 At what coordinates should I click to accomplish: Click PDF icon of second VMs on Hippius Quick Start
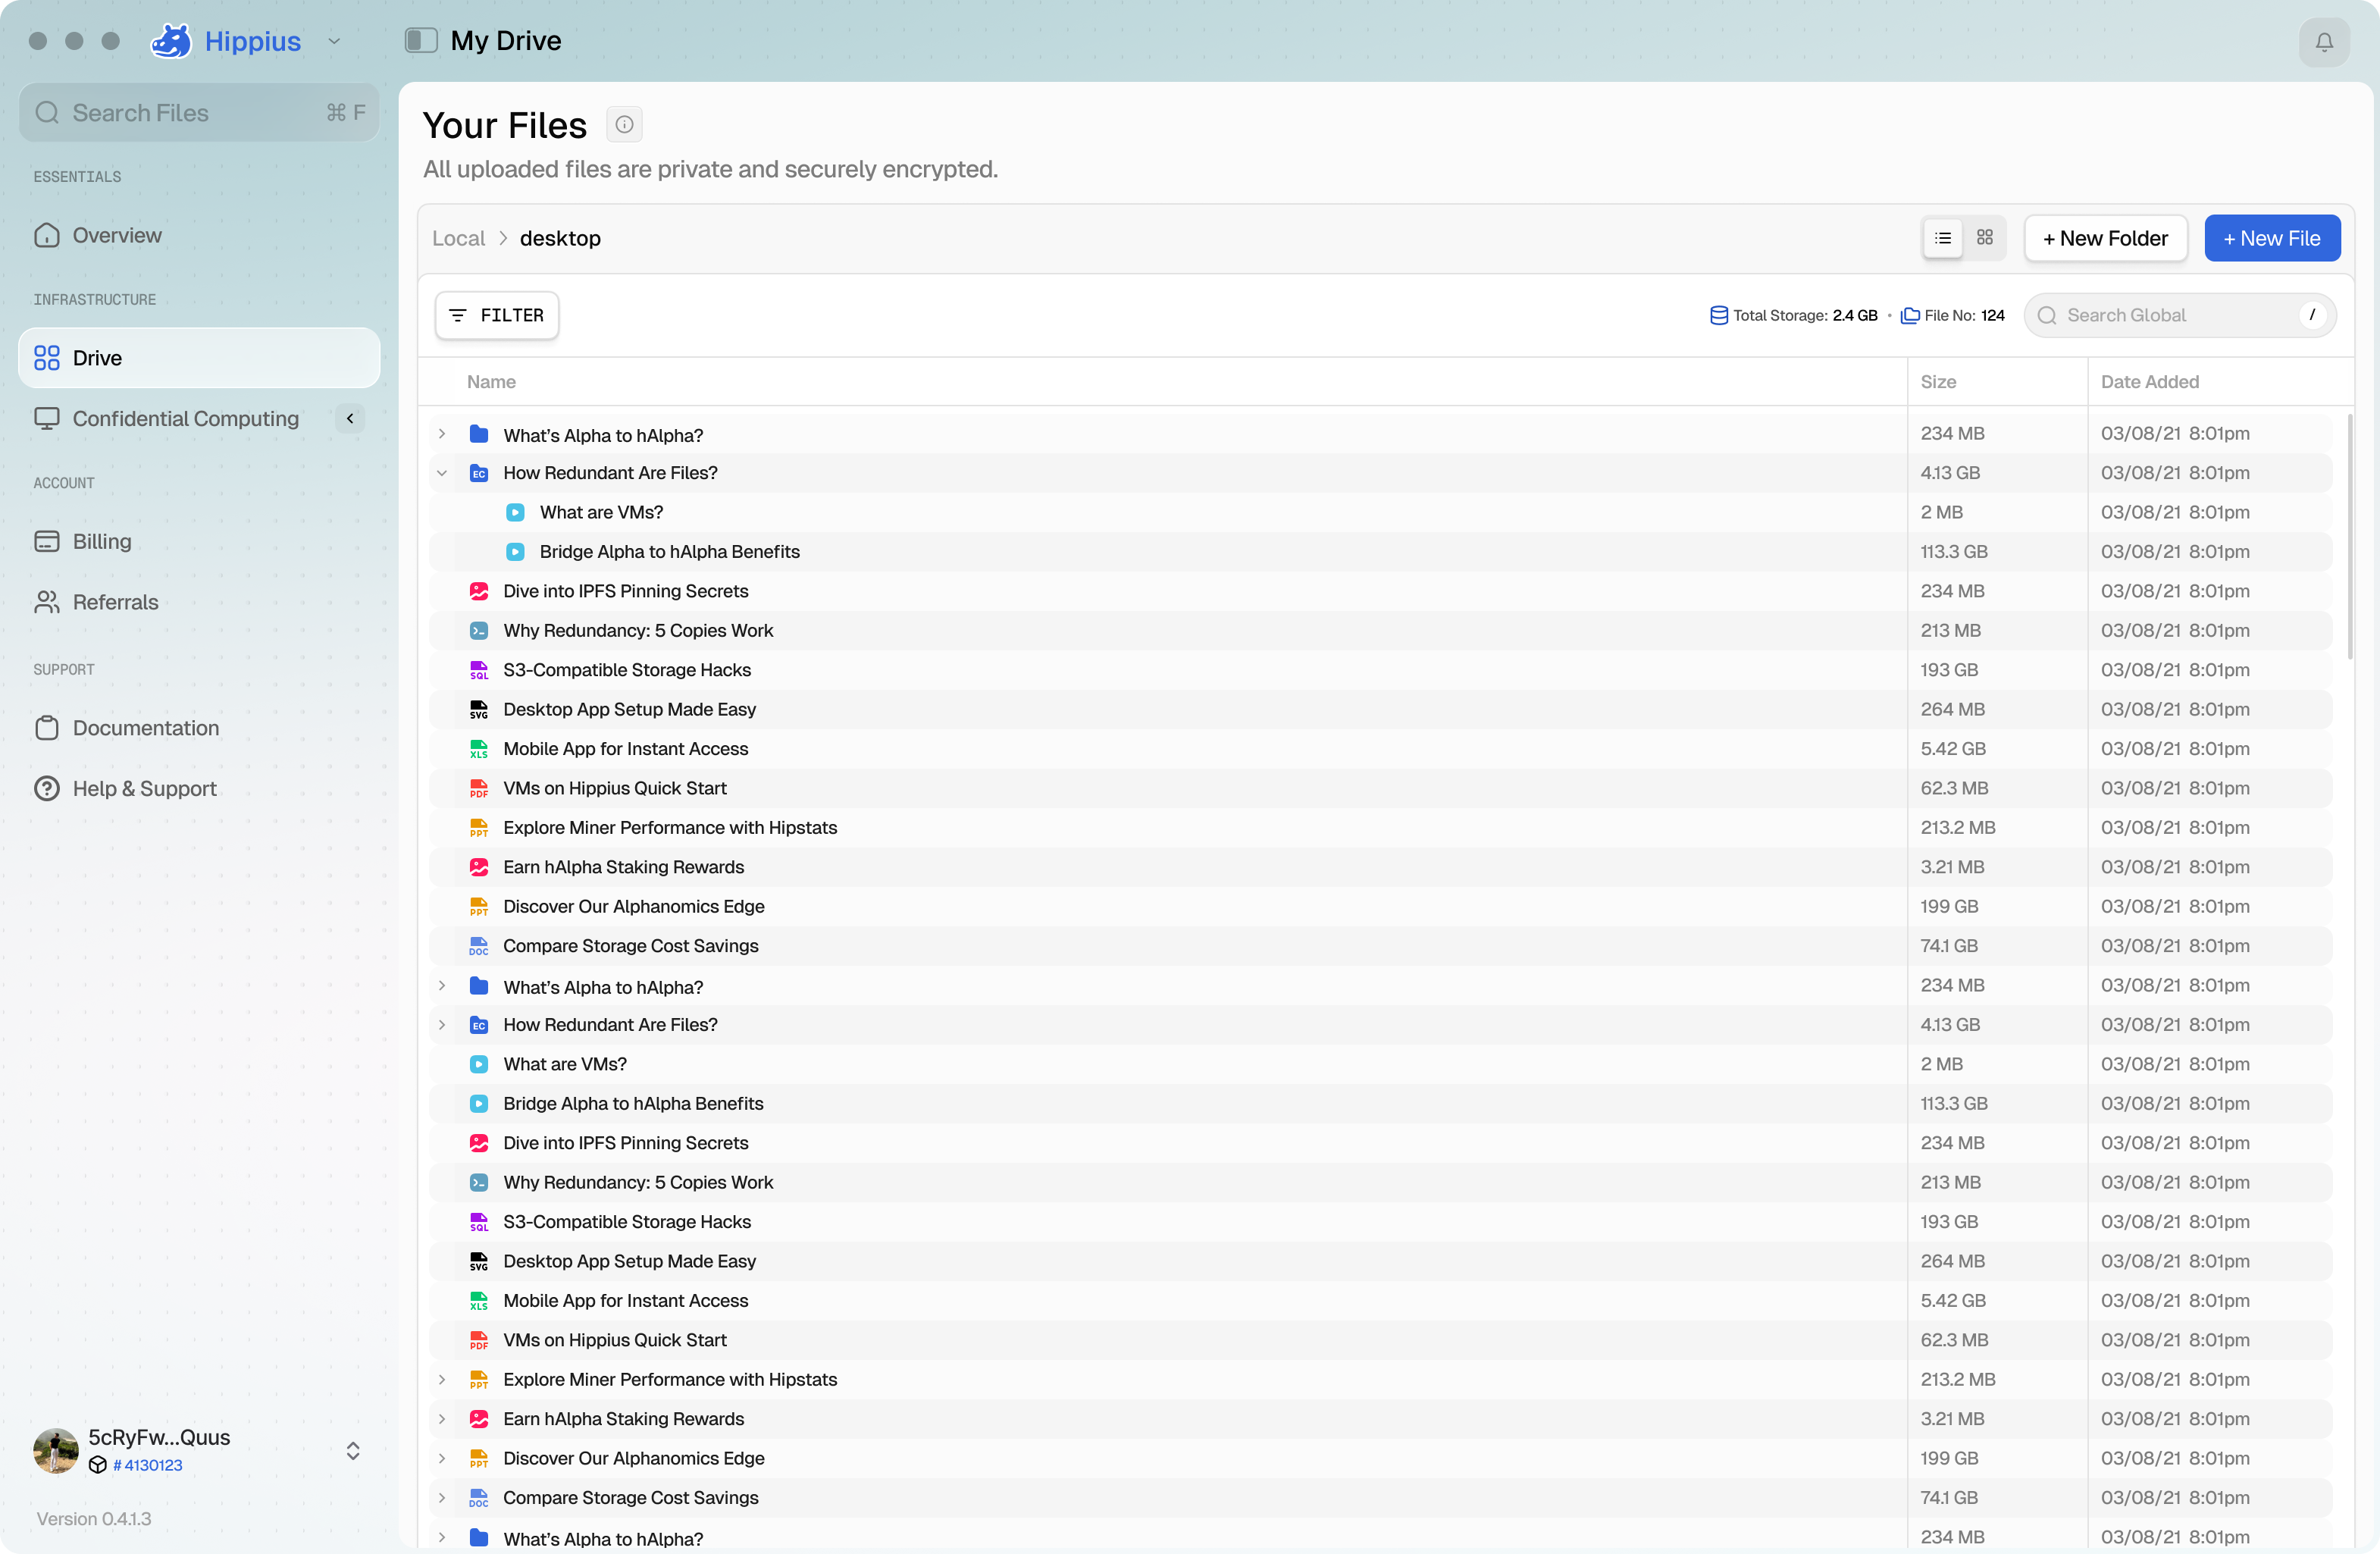point(479,1340)
